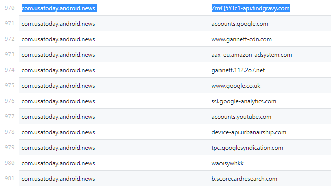
Task: Click the www.google.co.uk cell
Action: pyautogui.click(x=270, y=86)
